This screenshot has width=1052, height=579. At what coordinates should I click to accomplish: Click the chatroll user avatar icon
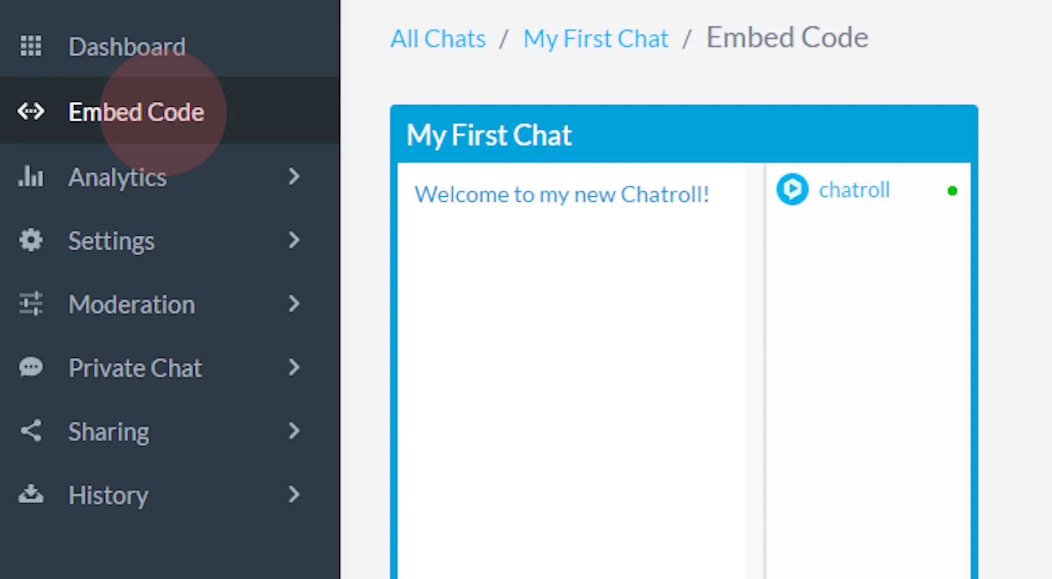click(792, 189)
